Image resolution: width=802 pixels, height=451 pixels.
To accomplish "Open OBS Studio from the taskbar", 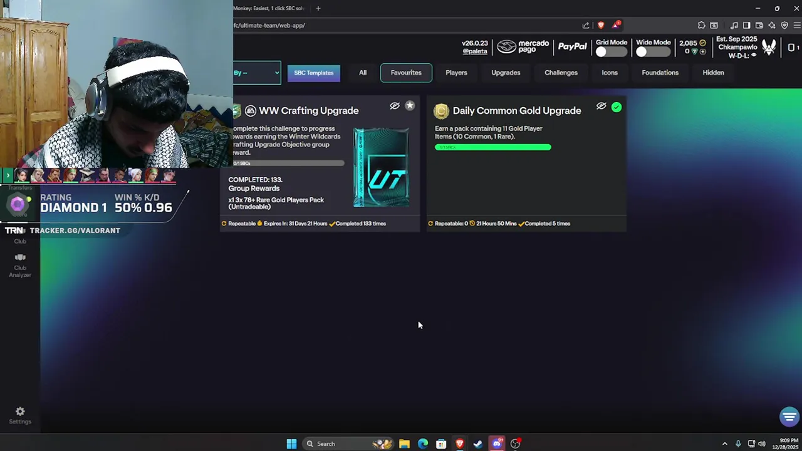I will point(515,443).
